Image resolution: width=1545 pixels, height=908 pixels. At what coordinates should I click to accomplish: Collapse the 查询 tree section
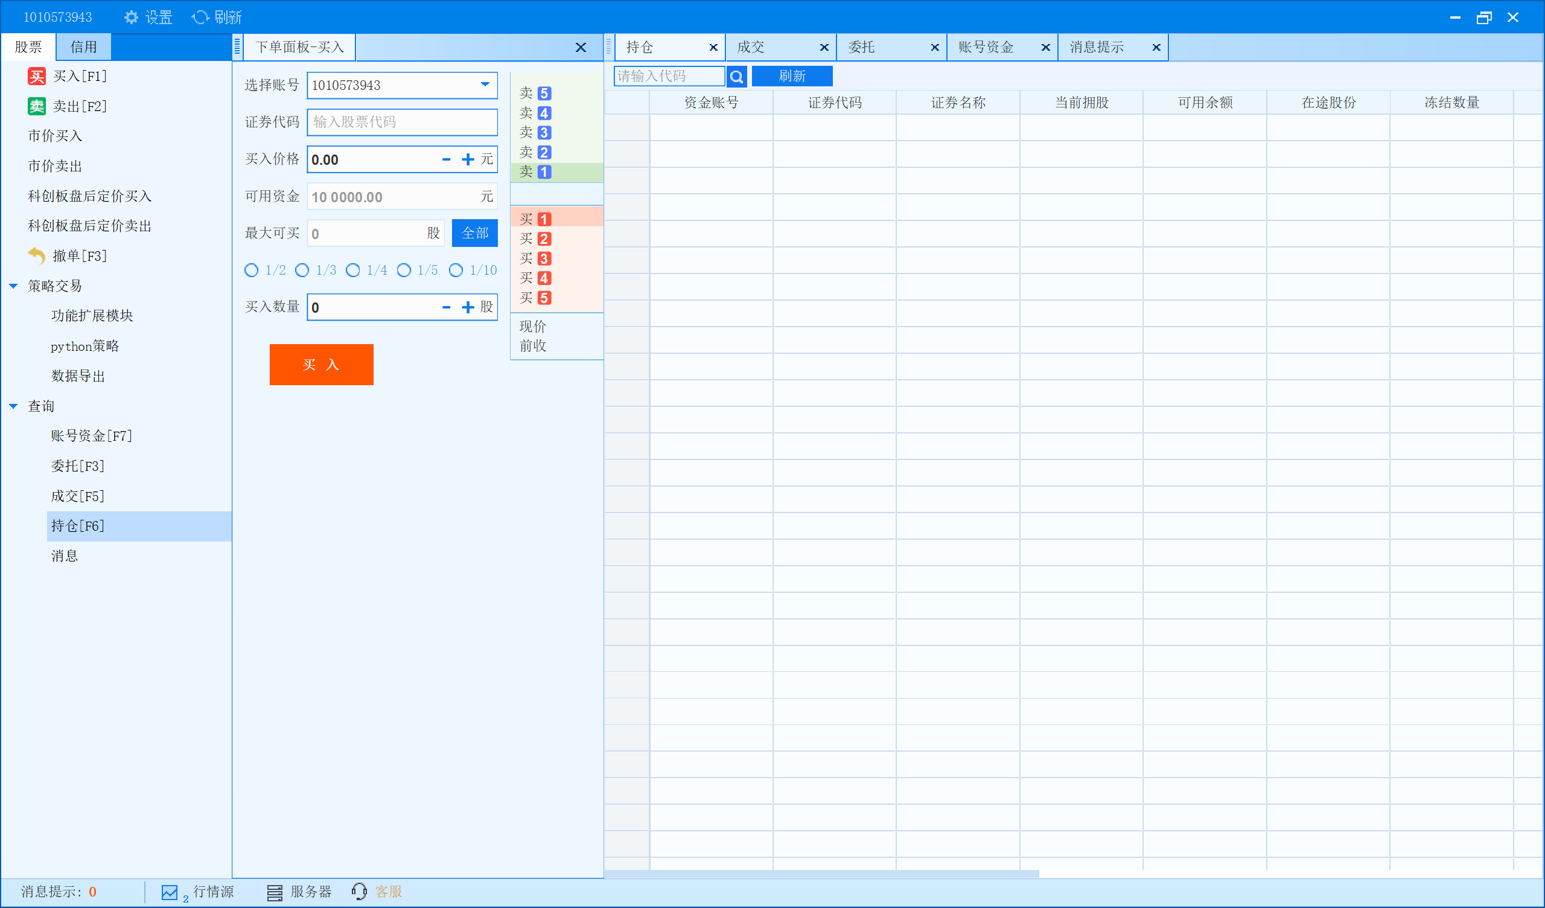13,406
